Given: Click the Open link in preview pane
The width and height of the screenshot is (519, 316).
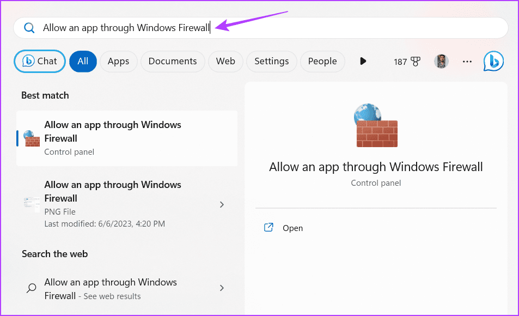Looking at the screenshot, I should pyautogui.click(x=292, y=228).
